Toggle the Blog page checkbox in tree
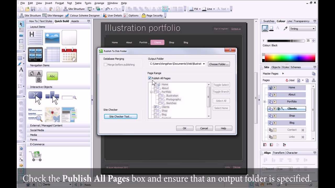335x188 pixels. tap(155, 115)
